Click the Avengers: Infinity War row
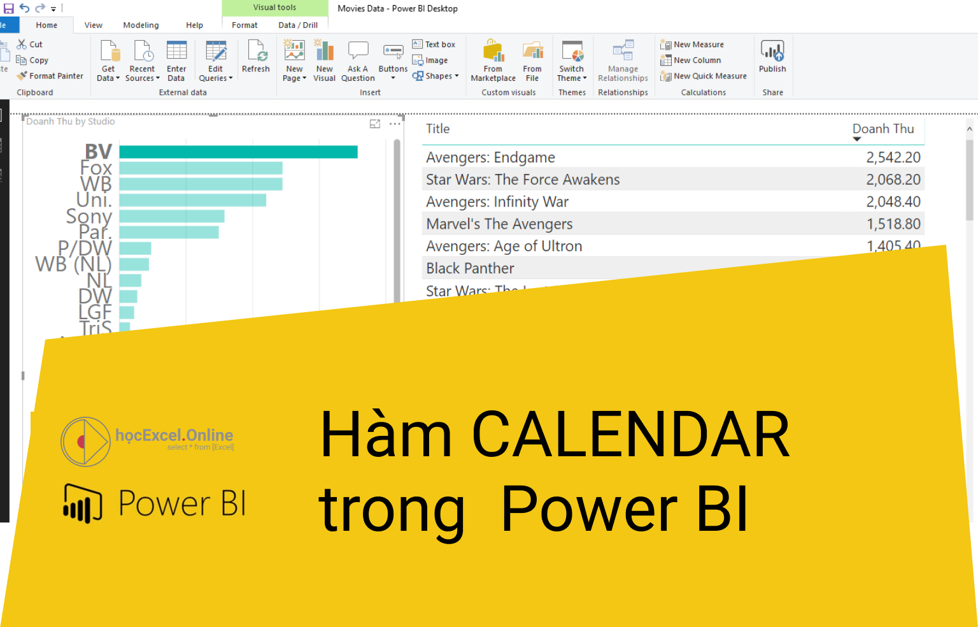The width and height of the screenshot is (978, 627). pos(673,201)
